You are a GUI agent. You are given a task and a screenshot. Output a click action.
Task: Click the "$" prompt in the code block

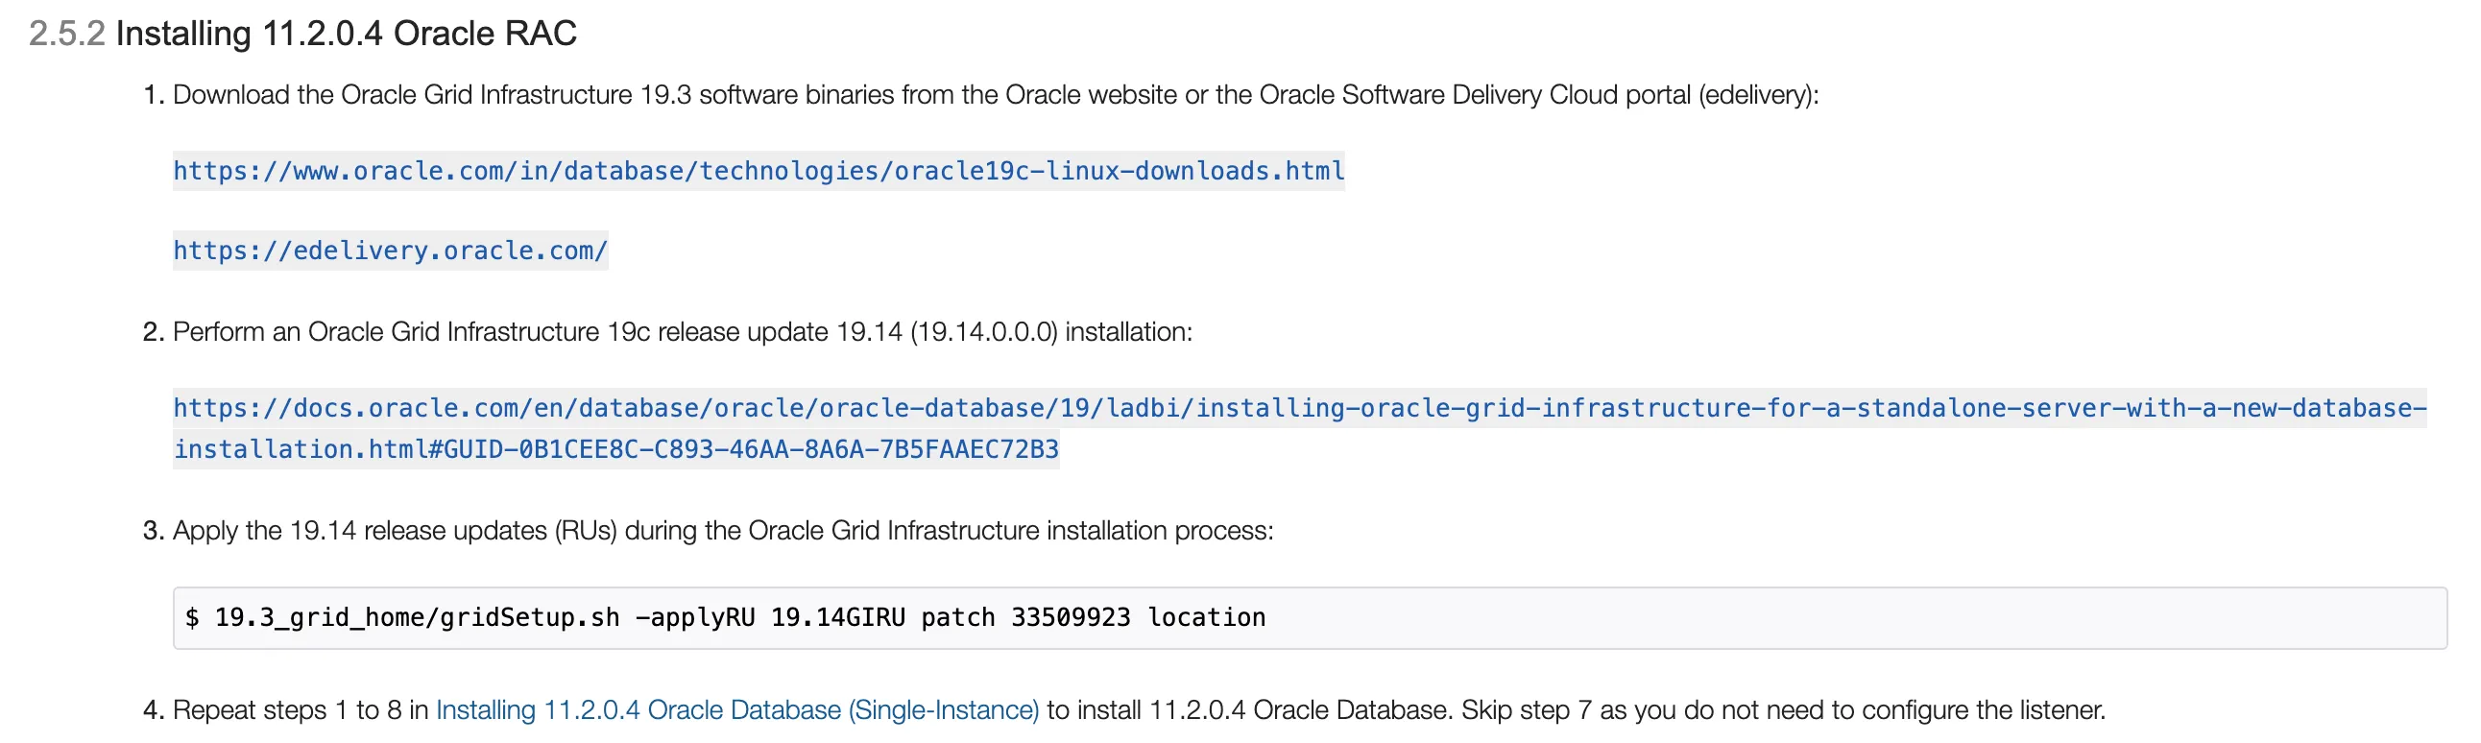click(193, 618)
